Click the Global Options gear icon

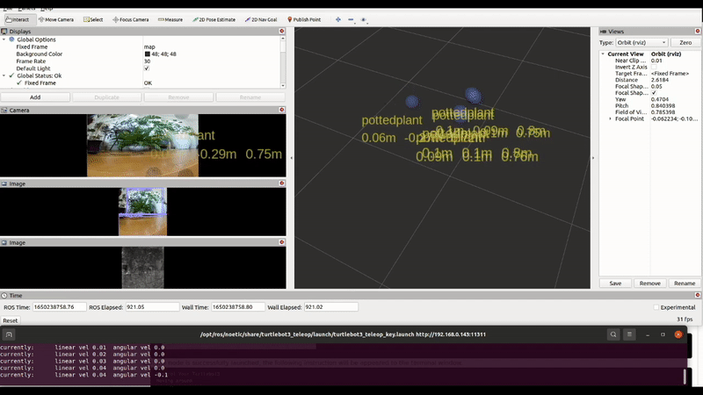11,39
